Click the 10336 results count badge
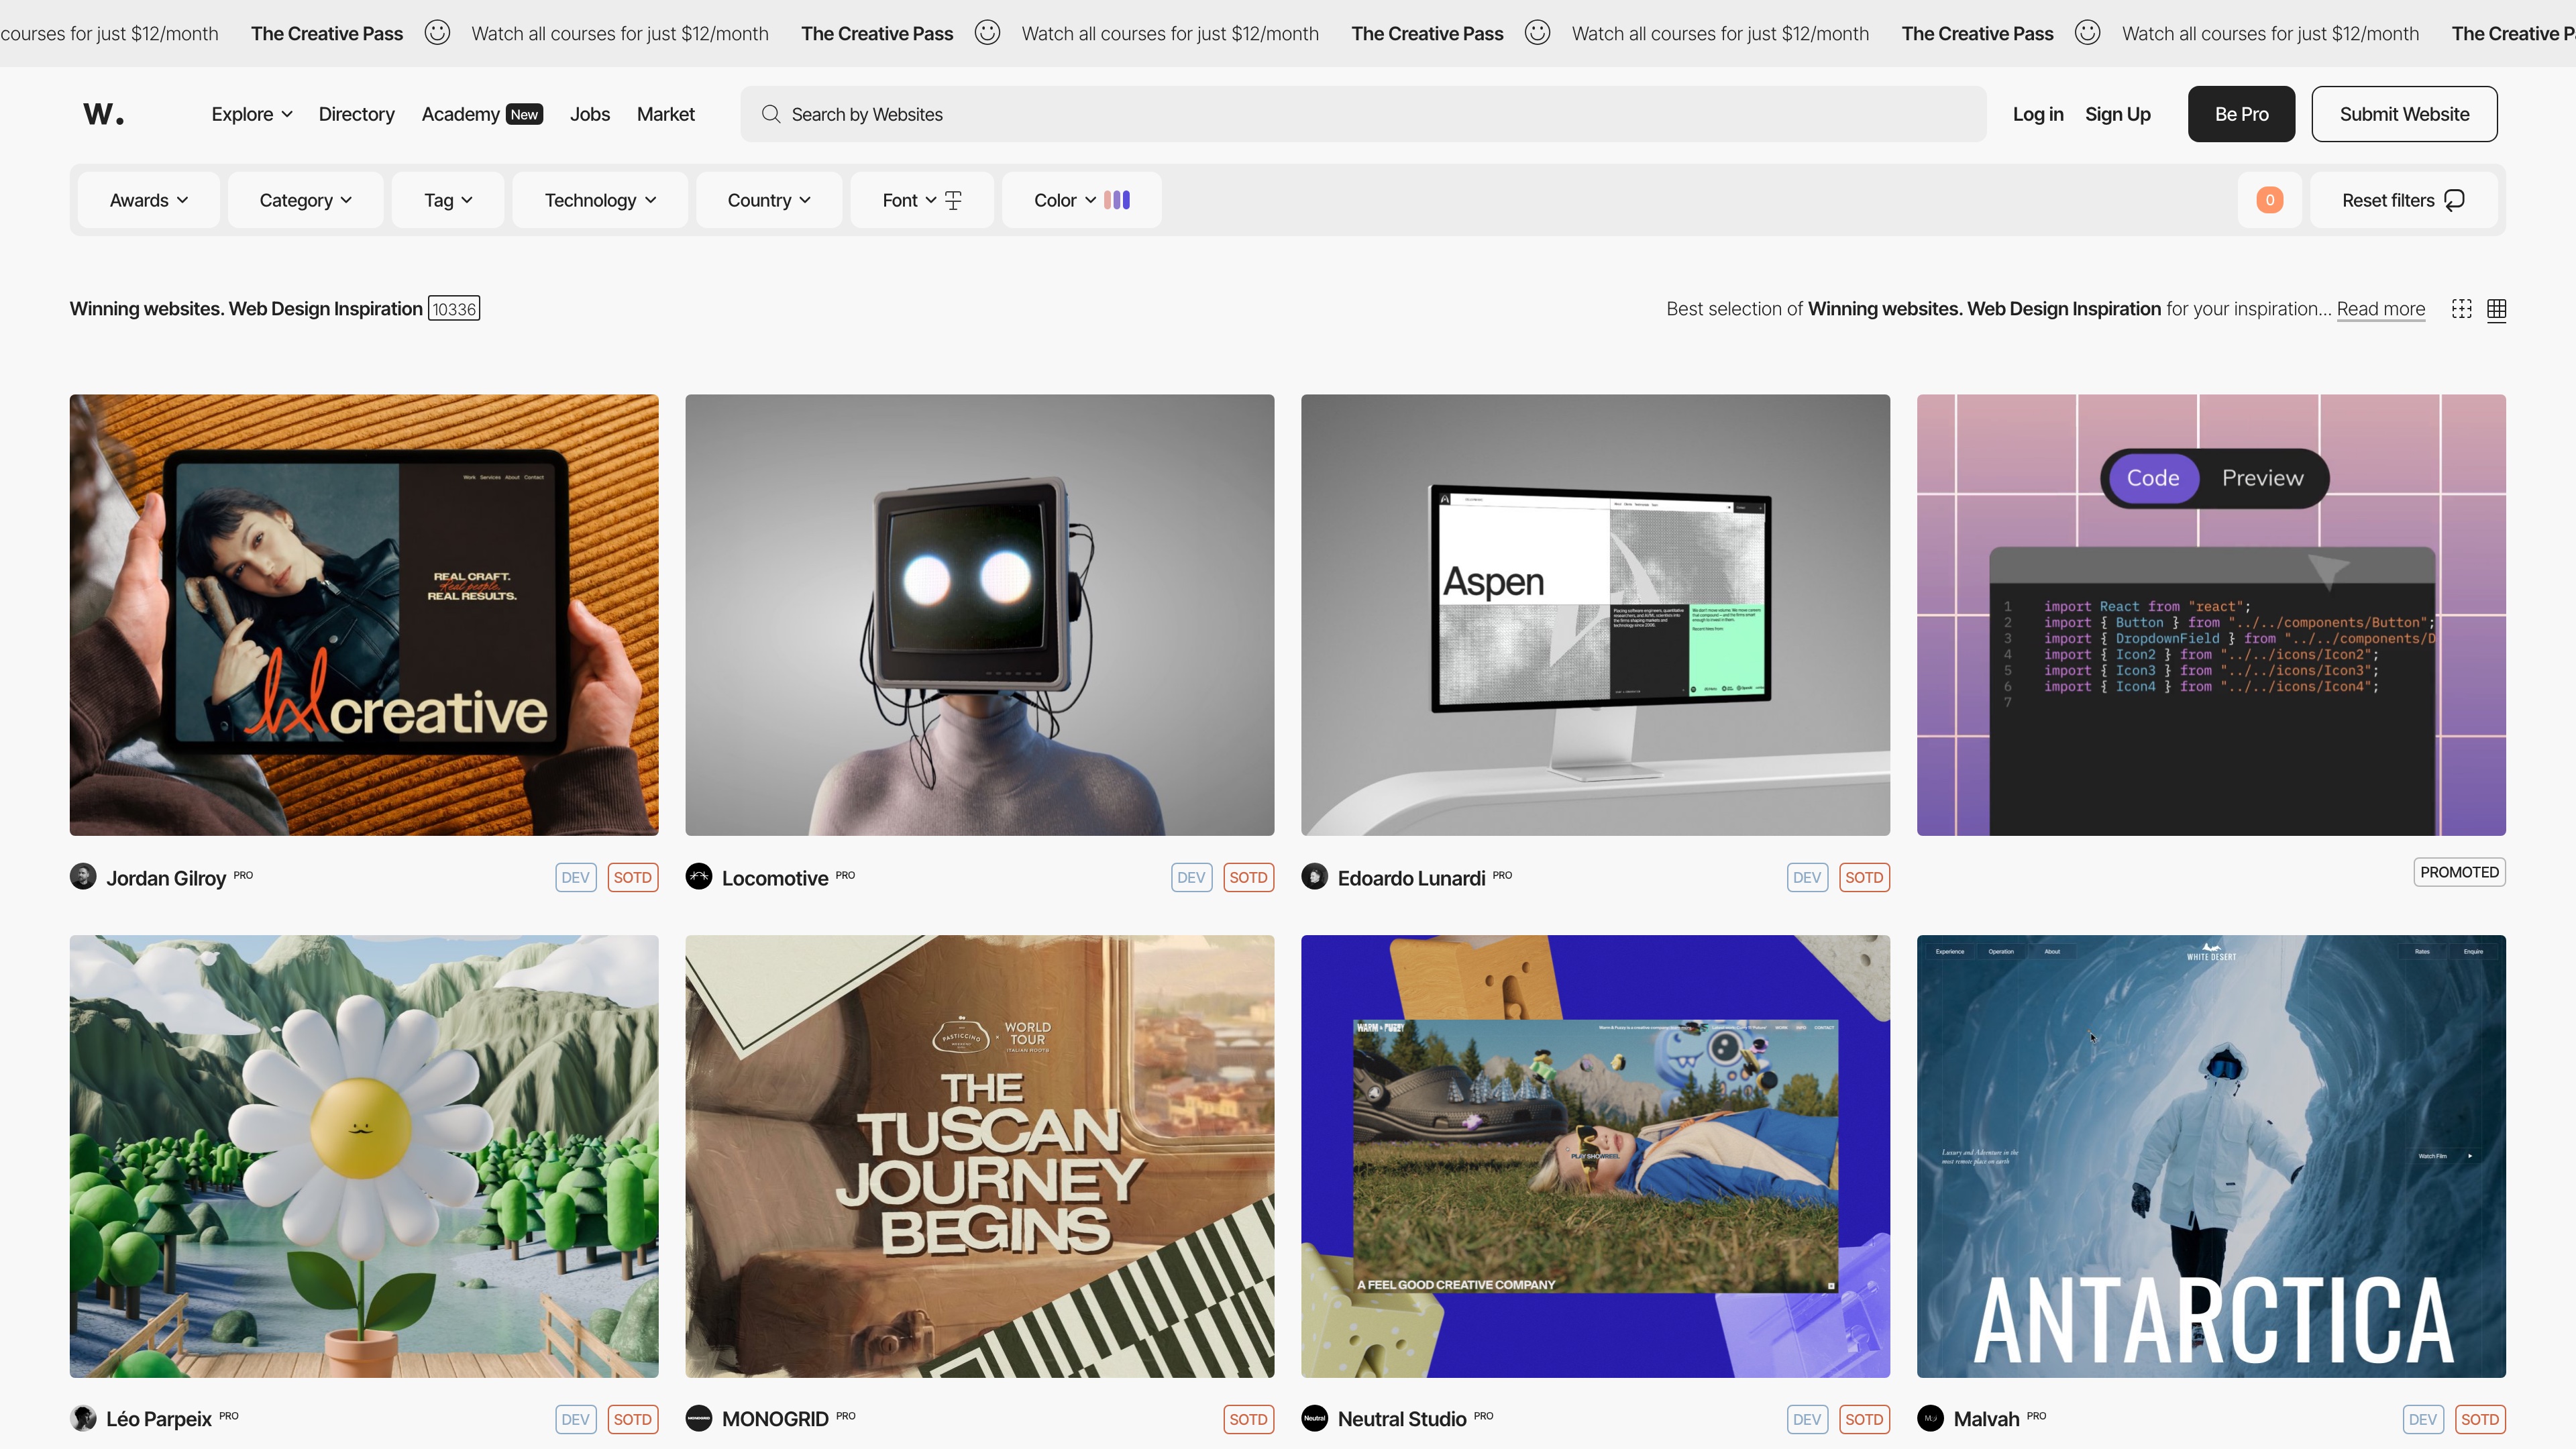2576x1449 pixels. [x=454, y=309]
